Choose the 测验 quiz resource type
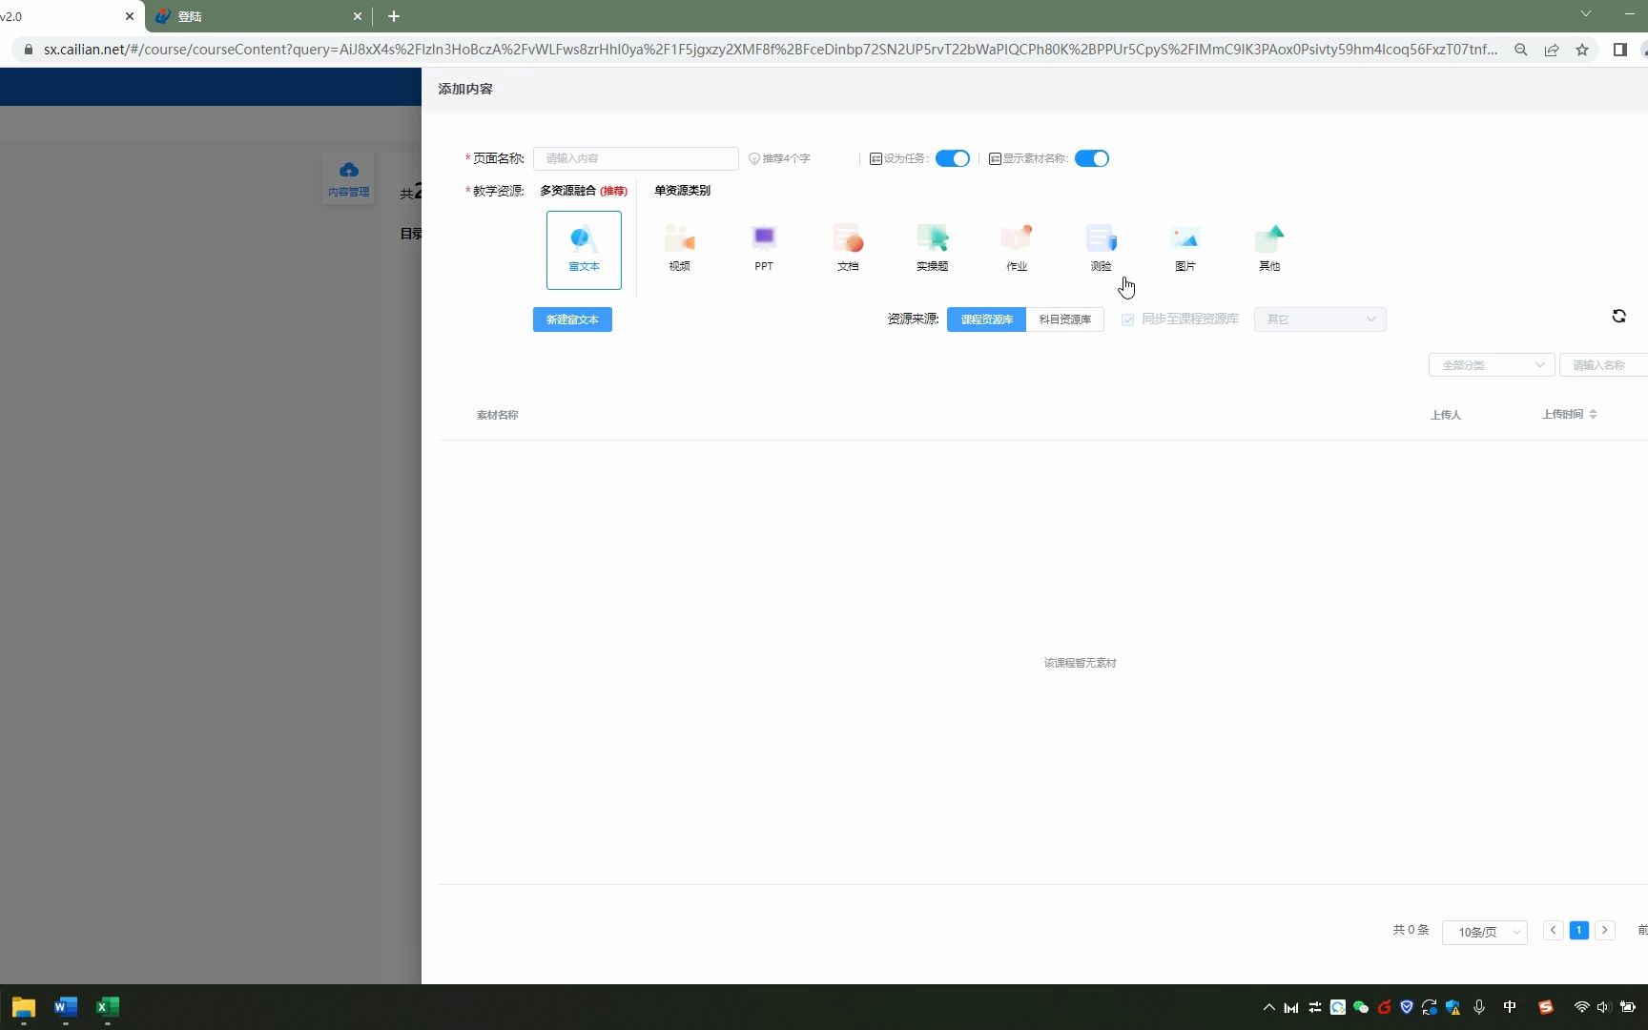The image size is (1648, 1030). pyautogui.click(x=1101, y=248)
